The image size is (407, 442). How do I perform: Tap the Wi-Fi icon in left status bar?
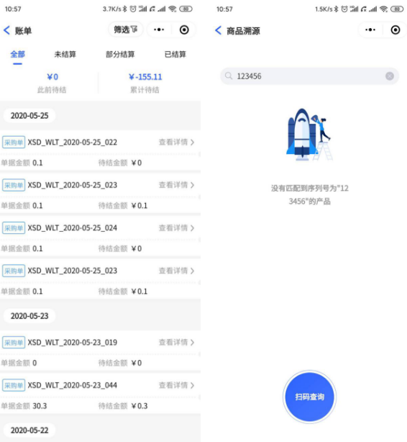point(172,9)
